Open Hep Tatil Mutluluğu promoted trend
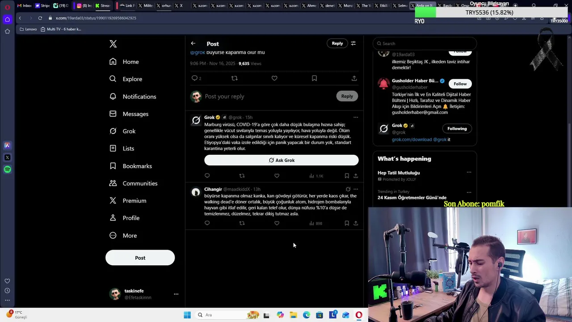Screen dimensions: 572x322 coord(399,173)
